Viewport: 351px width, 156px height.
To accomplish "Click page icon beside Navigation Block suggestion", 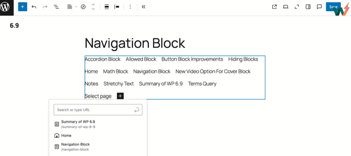I will tap(57, 147).
